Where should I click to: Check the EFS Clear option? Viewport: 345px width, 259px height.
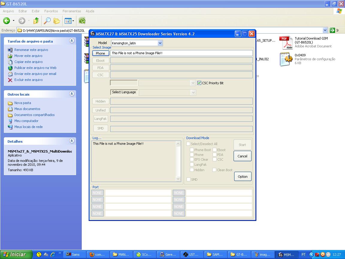pos(192,159)
